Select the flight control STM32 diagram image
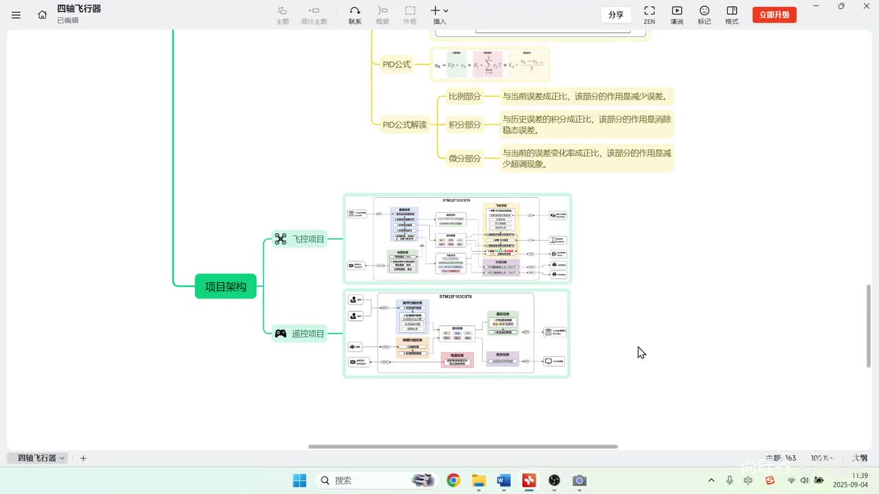The width and height of the screenshot is (879, 494). pos(457,239)
